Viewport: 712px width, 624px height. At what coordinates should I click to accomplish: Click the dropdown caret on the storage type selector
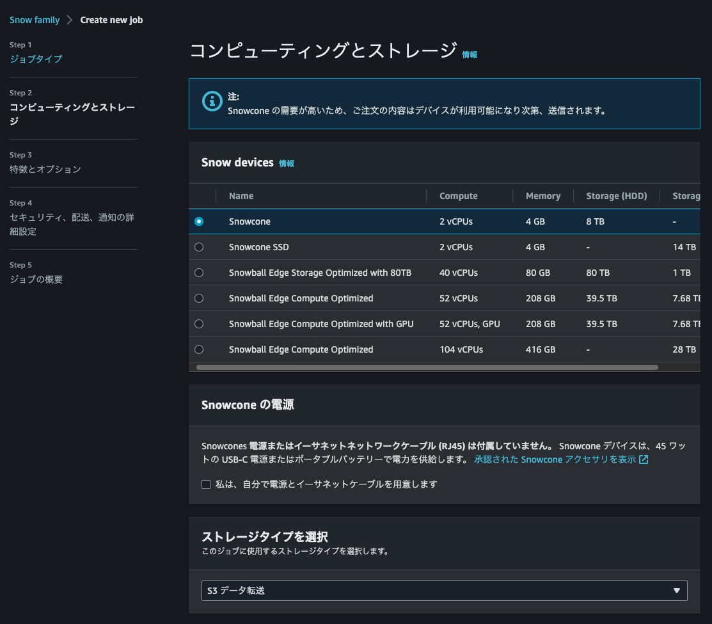click(677, 590)
